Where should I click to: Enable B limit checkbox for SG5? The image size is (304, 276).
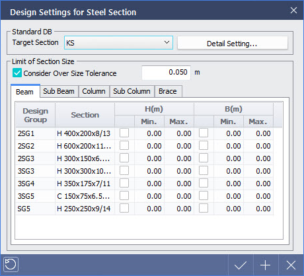[204, 208]
